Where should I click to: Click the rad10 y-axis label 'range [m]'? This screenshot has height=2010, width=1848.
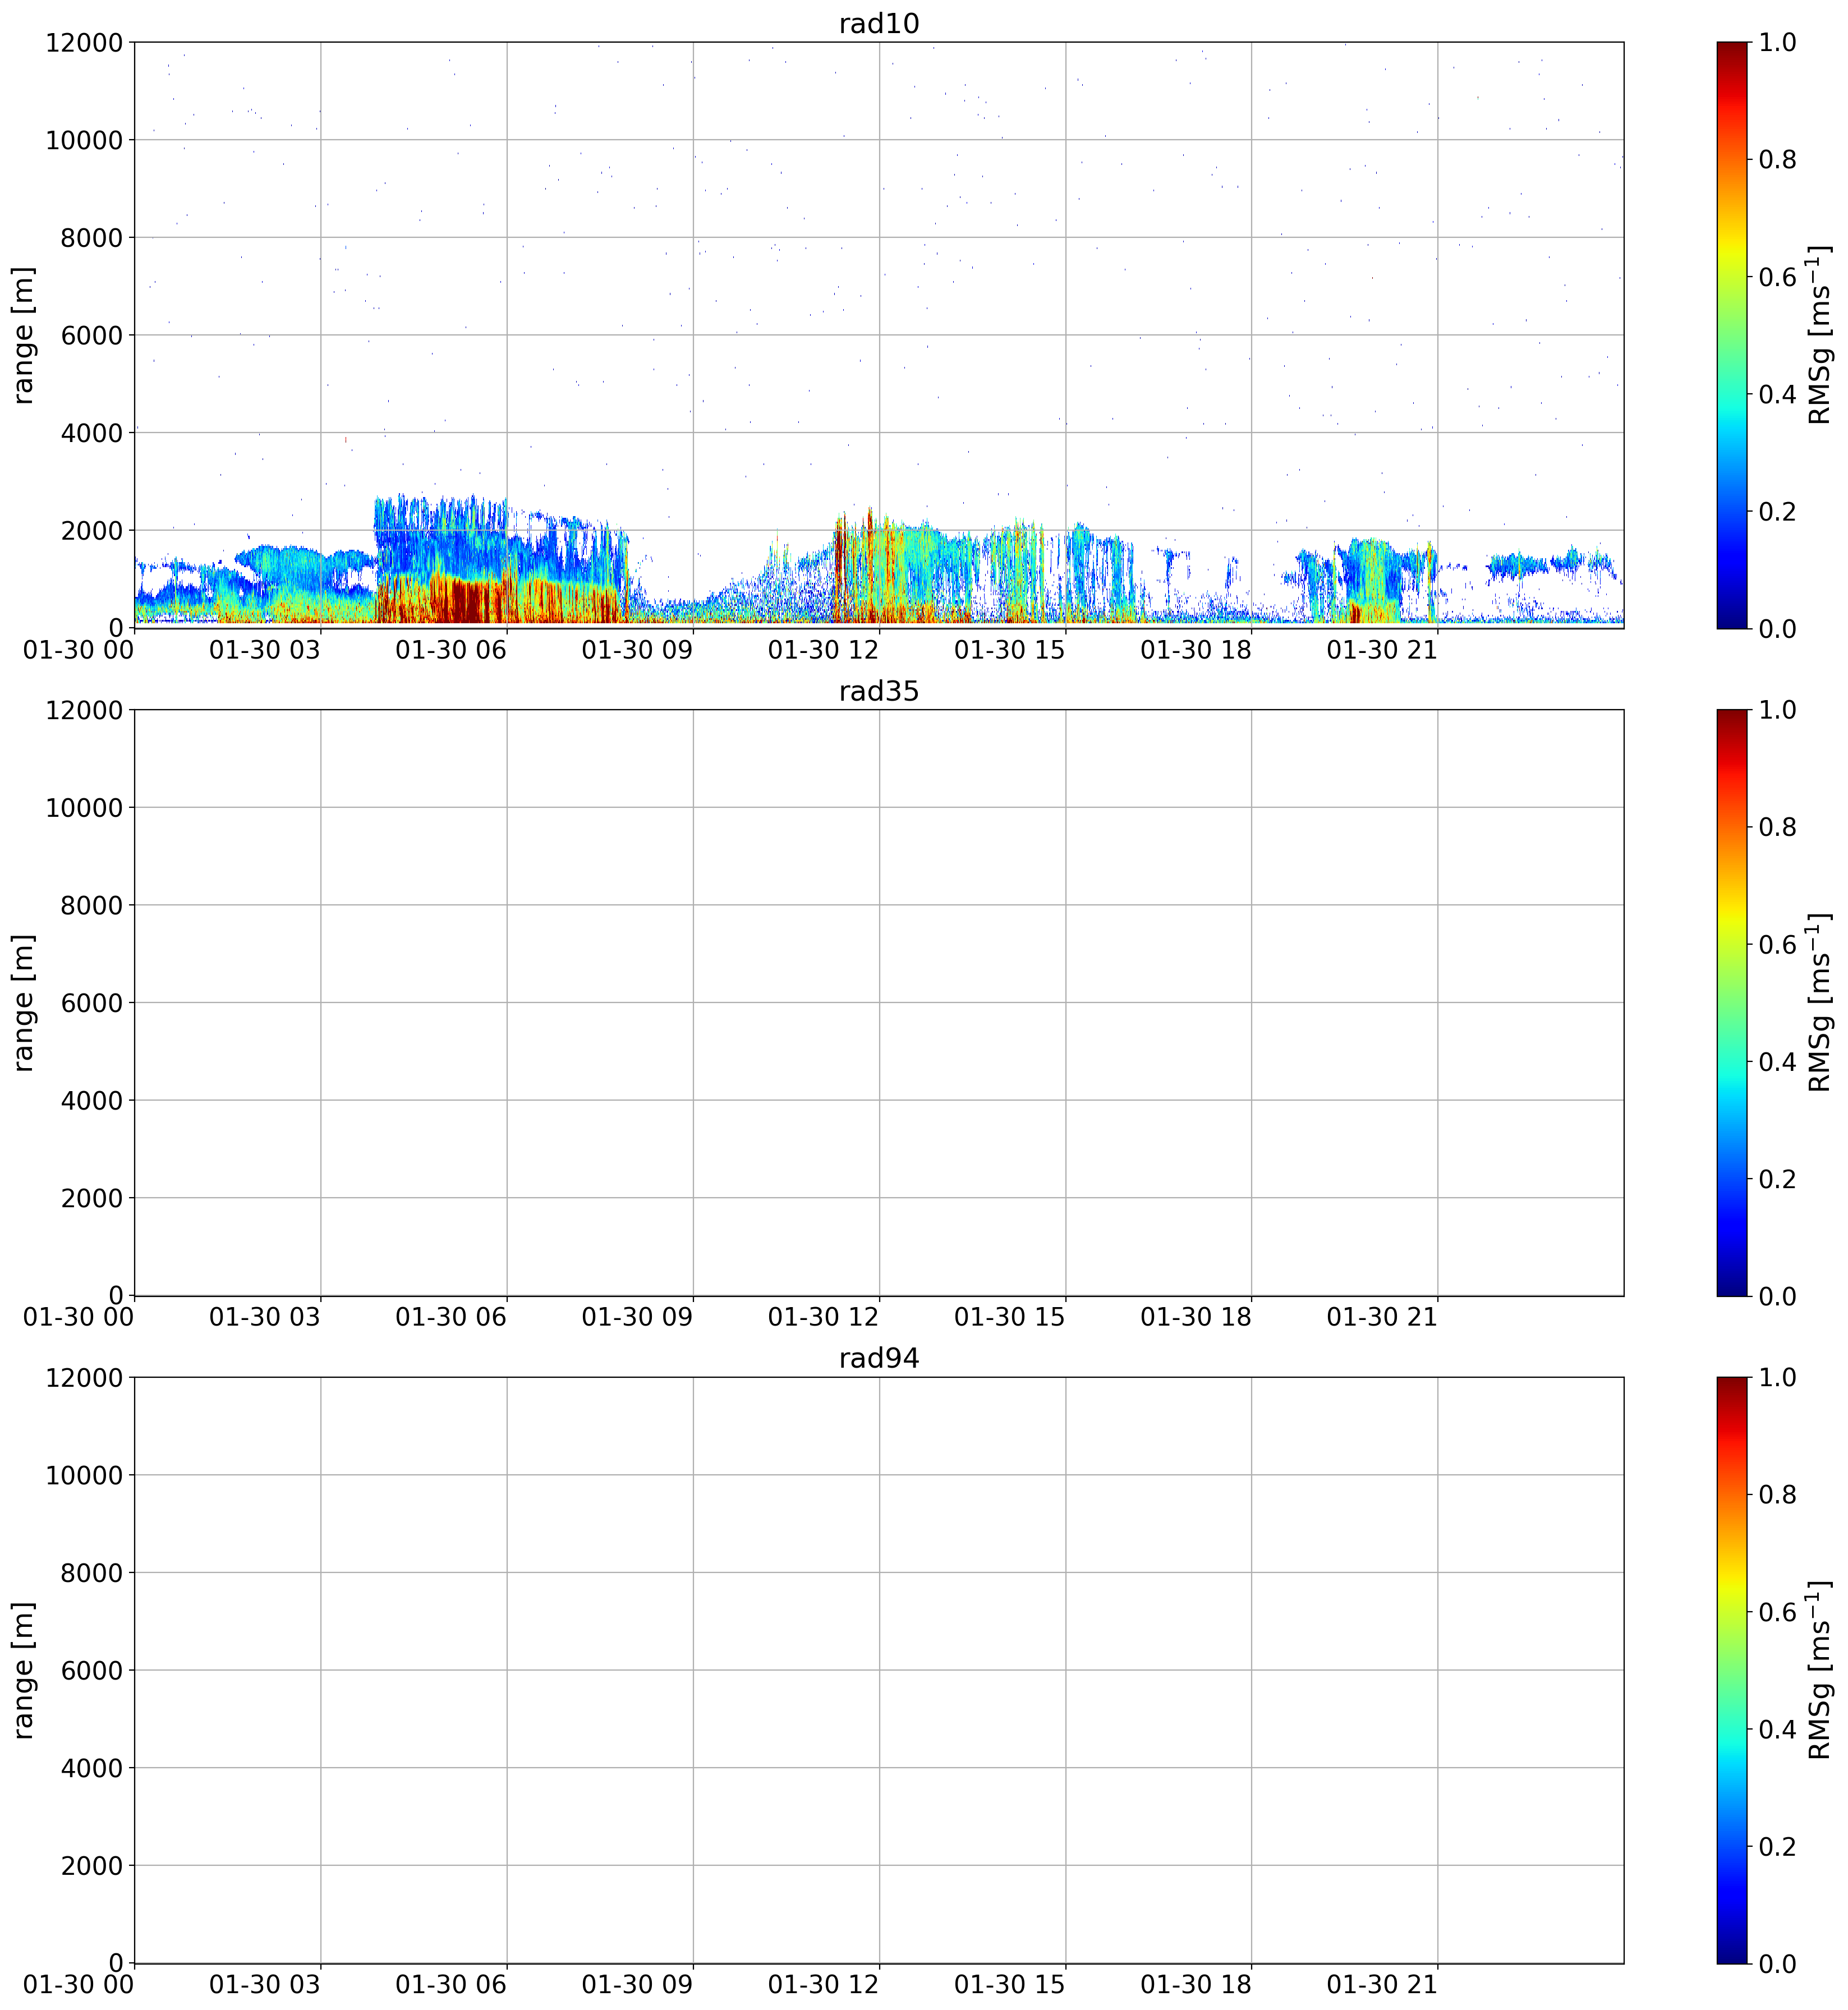pos(24,335)
